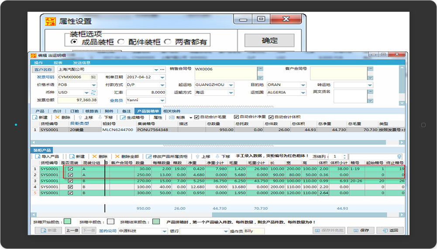The image size is (437, 249).
Task: Click 汇率 field showing 8.0000
Action: coord(146,92)
